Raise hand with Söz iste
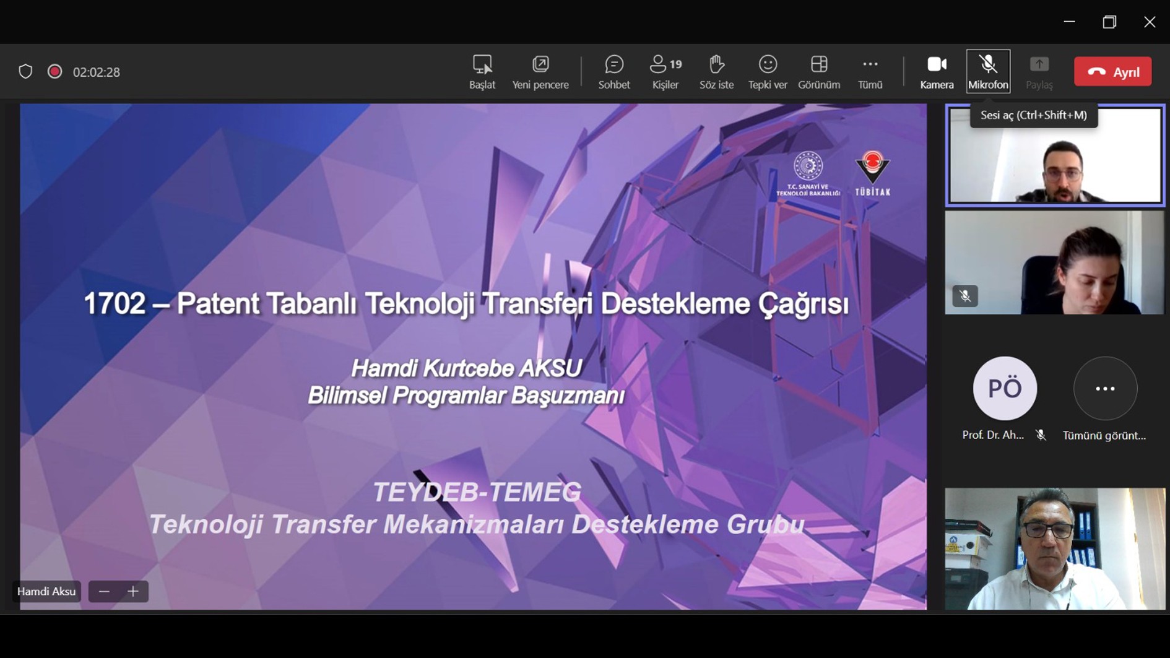Image resolution: width=1170 pixels, height=658 pixels. point(717,72)
